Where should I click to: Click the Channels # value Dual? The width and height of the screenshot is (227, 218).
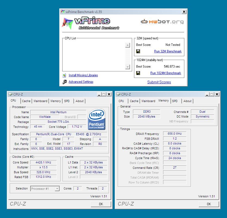click(x=202, y=112)
